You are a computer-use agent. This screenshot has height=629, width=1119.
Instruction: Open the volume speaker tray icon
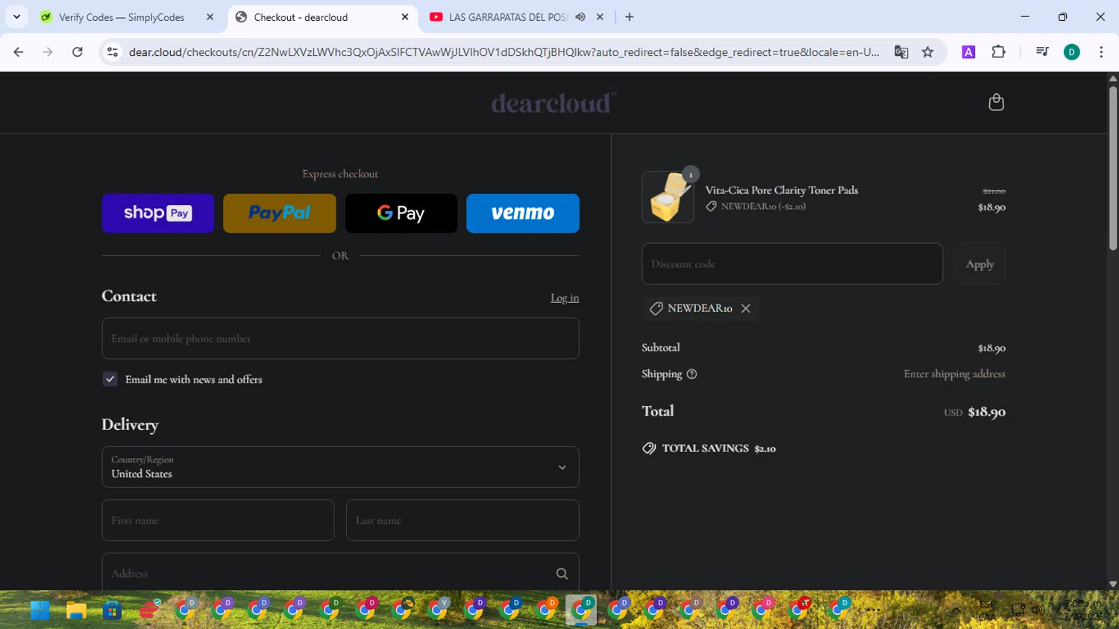click(x=1038, y=610)
